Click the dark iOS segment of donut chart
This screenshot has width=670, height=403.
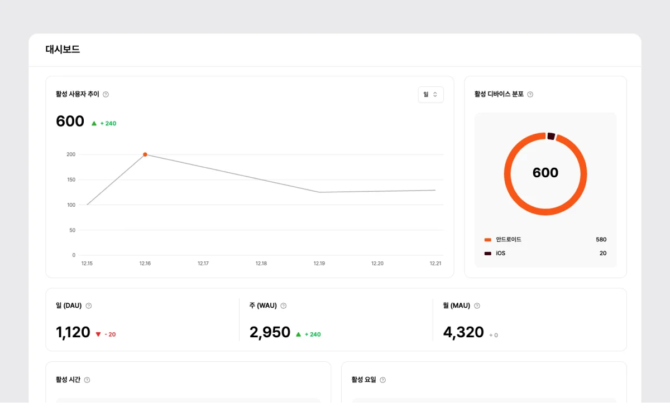coord(551,137)
